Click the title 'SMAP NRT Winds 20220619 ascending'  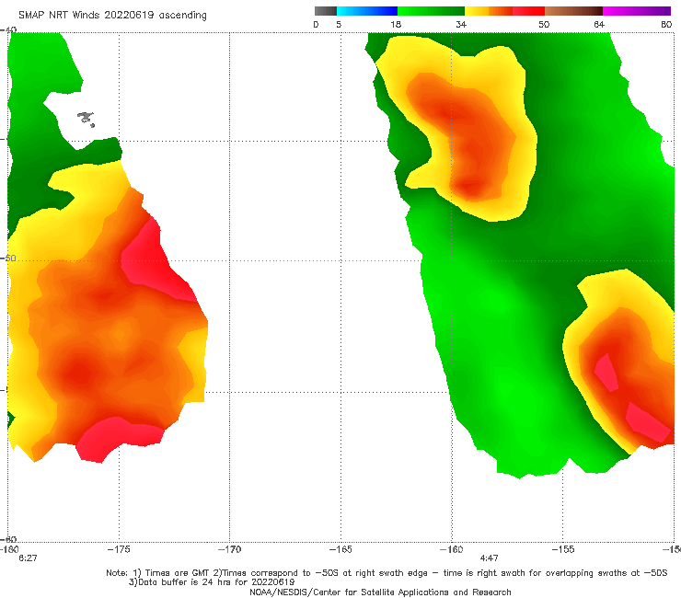[112, 15]
